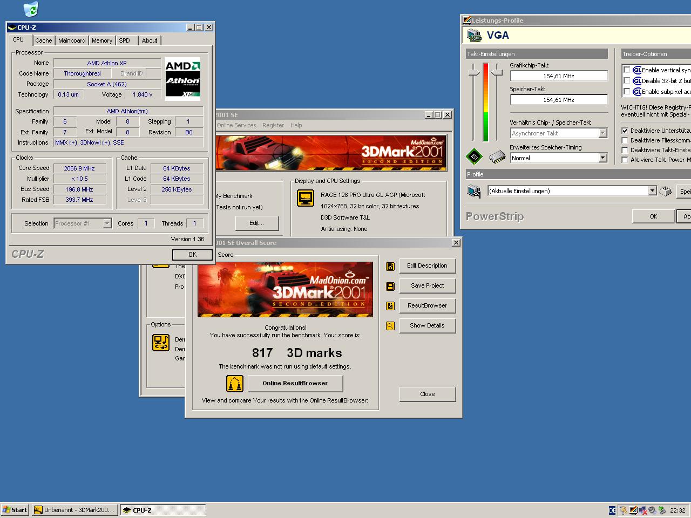Image resolution: width=691 pixels, height=518 pixels.
Task: Open the Start menu
Action: [x=15, y=510]
